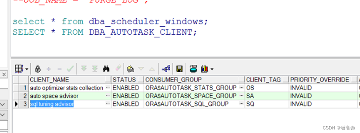Open ellipsis editor for auto space advisor
Screen dimensions: 360x133
pos(108,96)
